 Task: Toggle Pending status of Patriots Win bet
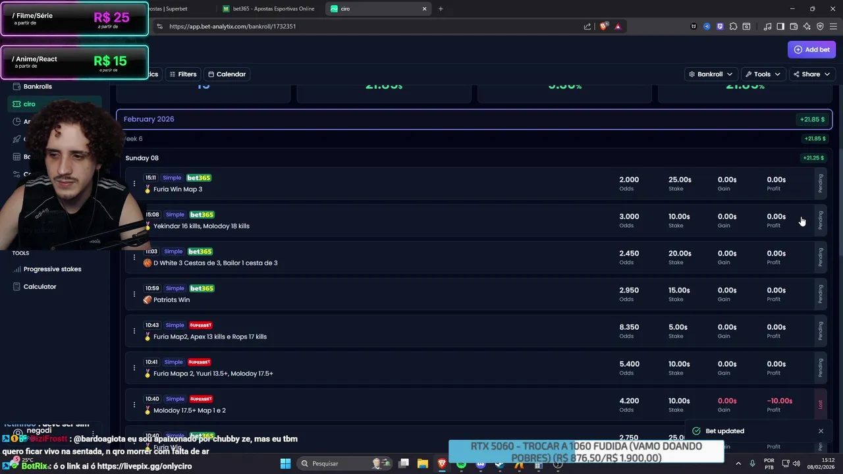(x=821, y=294)
